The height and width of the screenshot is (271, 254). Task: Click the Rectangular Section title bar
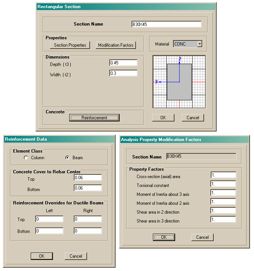126,7
